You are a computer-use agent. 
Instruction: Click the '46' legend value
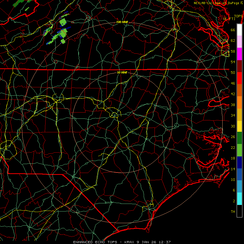[x=233, y=84]
